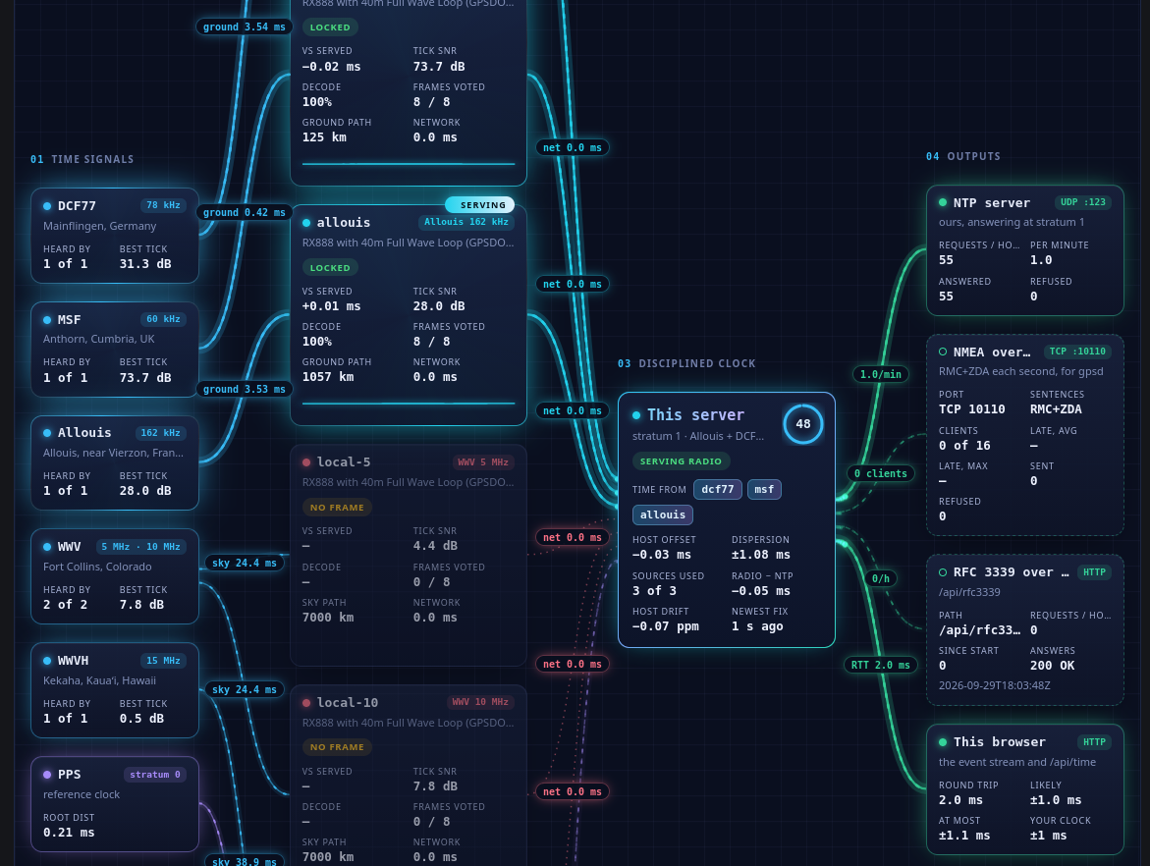1150x866 pixels.
Task: Click the 0 clients flow label
Action: [x=881, y=473]
